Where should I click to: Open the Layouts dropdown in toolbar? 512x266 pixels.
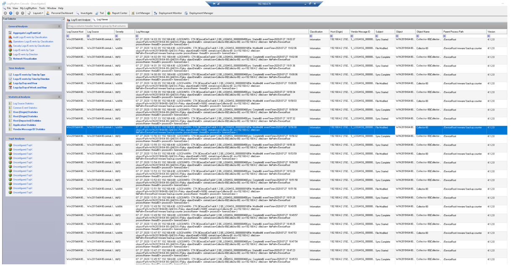coord(38,13)
